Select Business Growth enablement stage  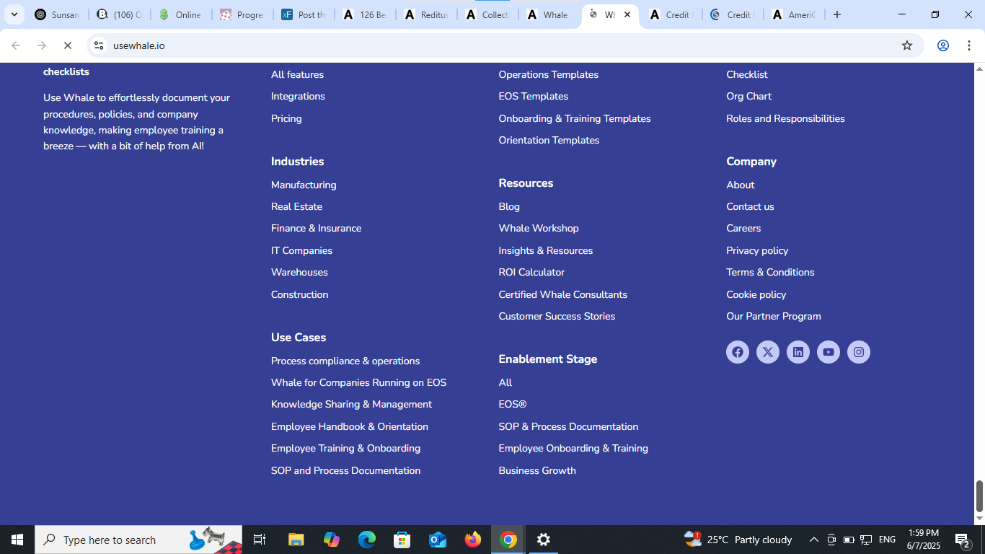(x=537, y=470)
